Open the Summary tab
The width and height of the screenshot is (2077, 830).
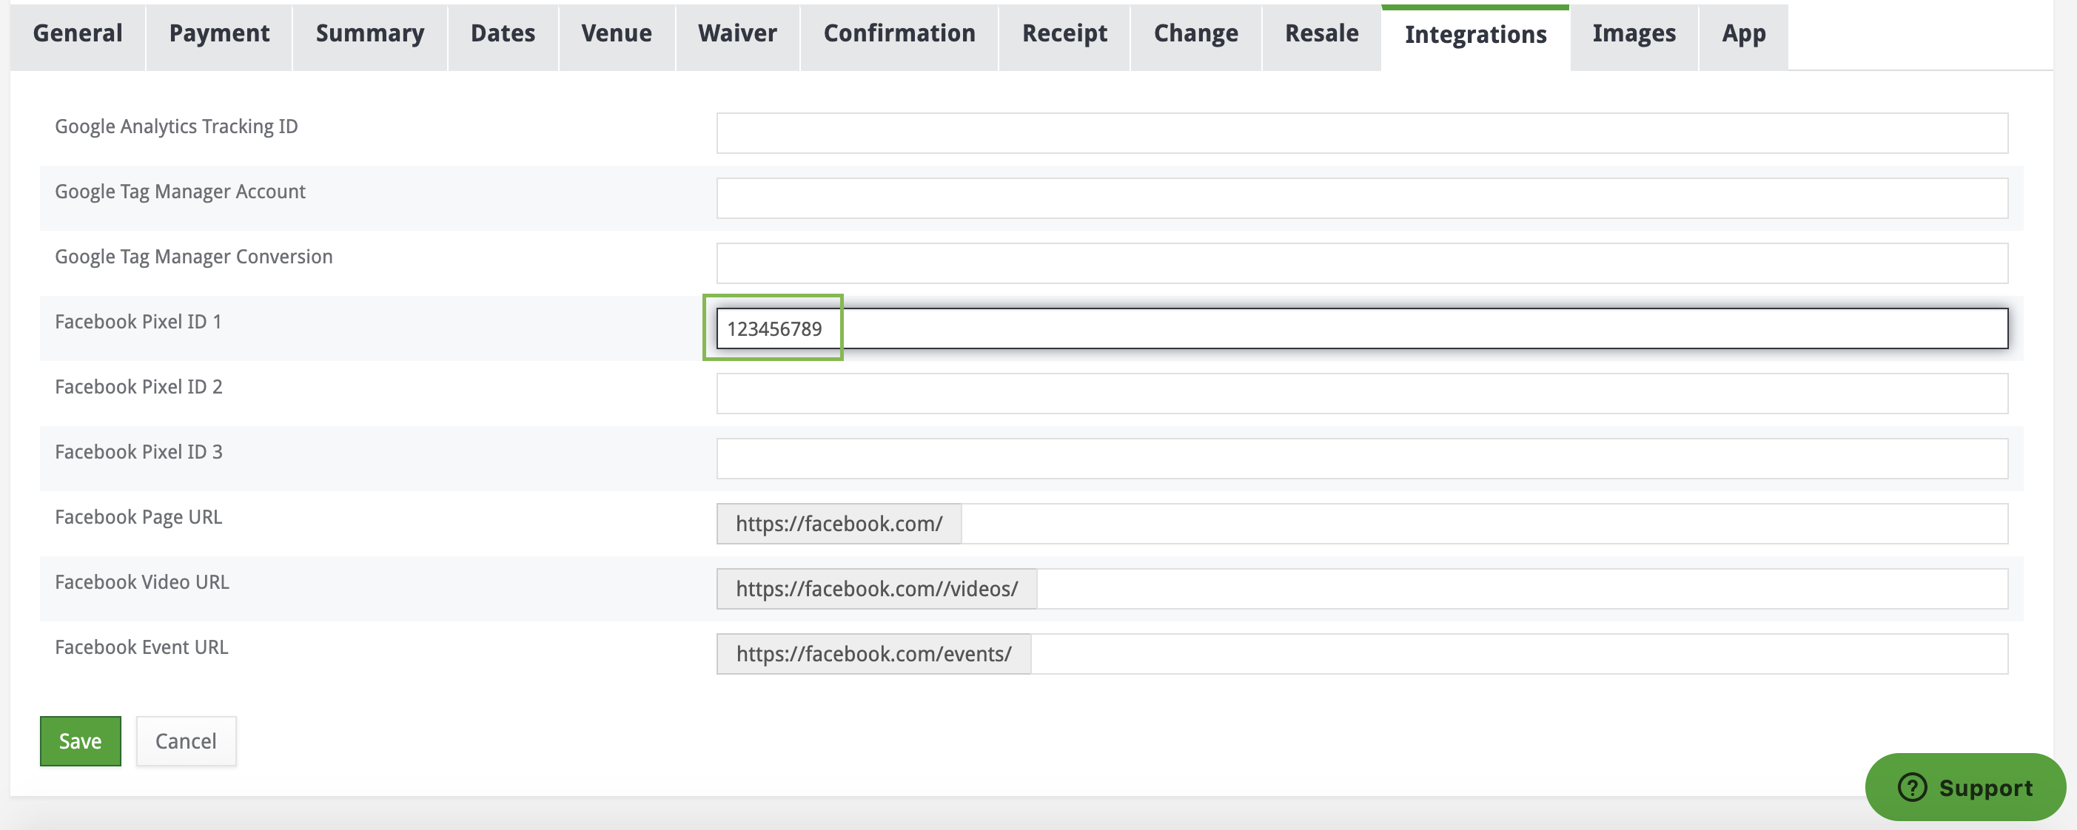(370, 36)
